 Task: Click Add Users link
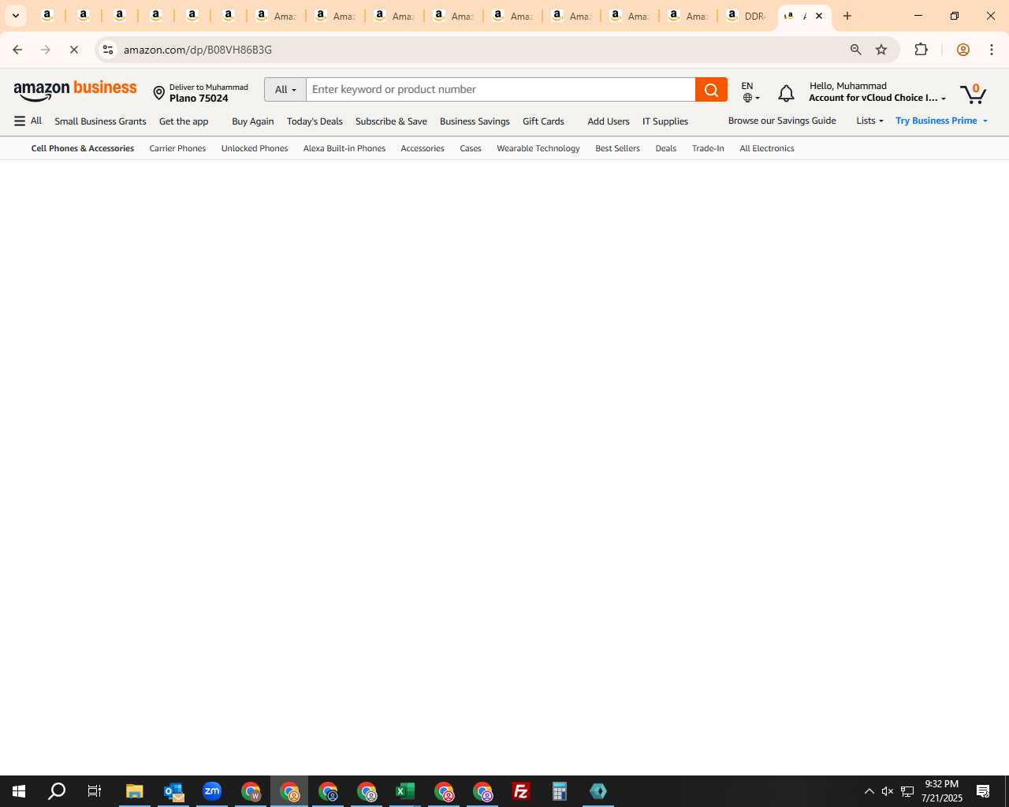pyautogui.click(x=608, y=121)
